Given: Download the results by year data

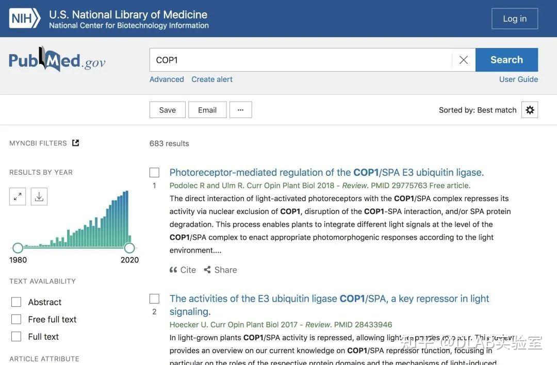Looking at the screenshot, I should pyautogui.click(x=39, y=196).
